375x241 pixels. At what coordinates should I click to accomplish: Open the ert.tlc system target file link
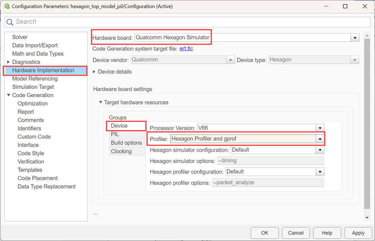186,49
